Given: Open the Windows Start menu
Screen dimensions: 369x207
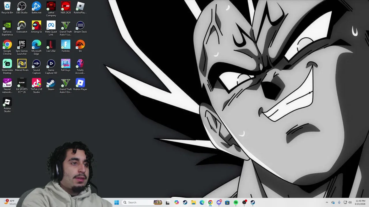Looking at the screenshot, I should 116,202.
